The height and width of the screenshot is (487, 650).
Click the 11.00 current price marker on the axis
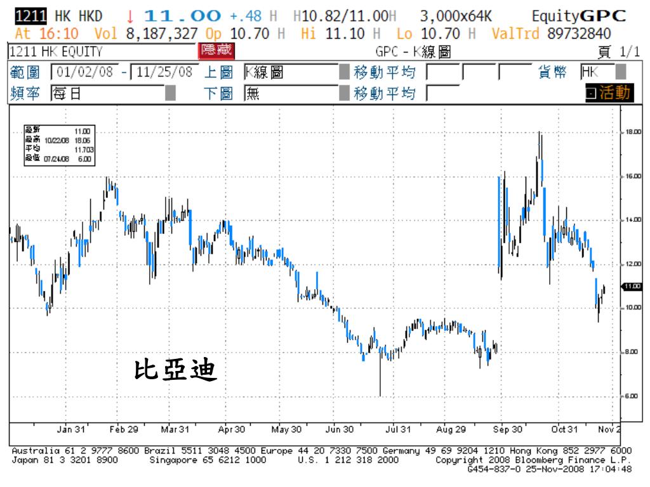tap(632, 286)
